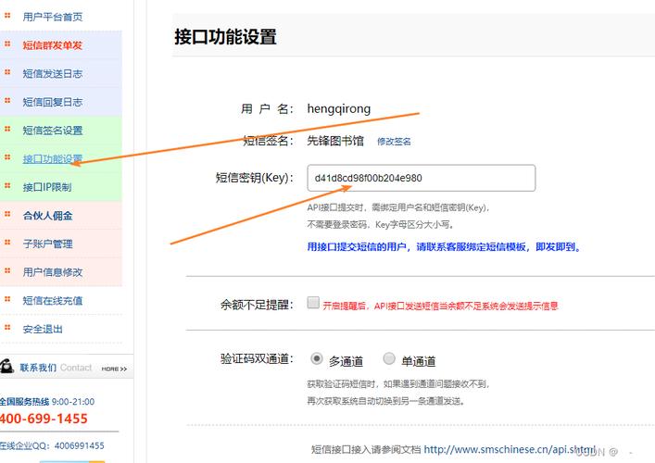Open 子账户管理
The height and width of the screenshot is (463, 655).
click(x=47, y=244)
